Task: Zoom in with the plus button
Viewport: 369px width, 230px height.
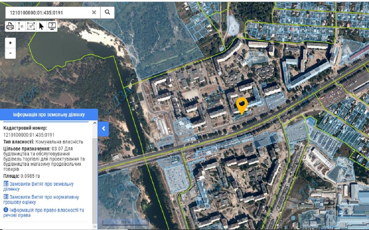Action: [10, 43]
